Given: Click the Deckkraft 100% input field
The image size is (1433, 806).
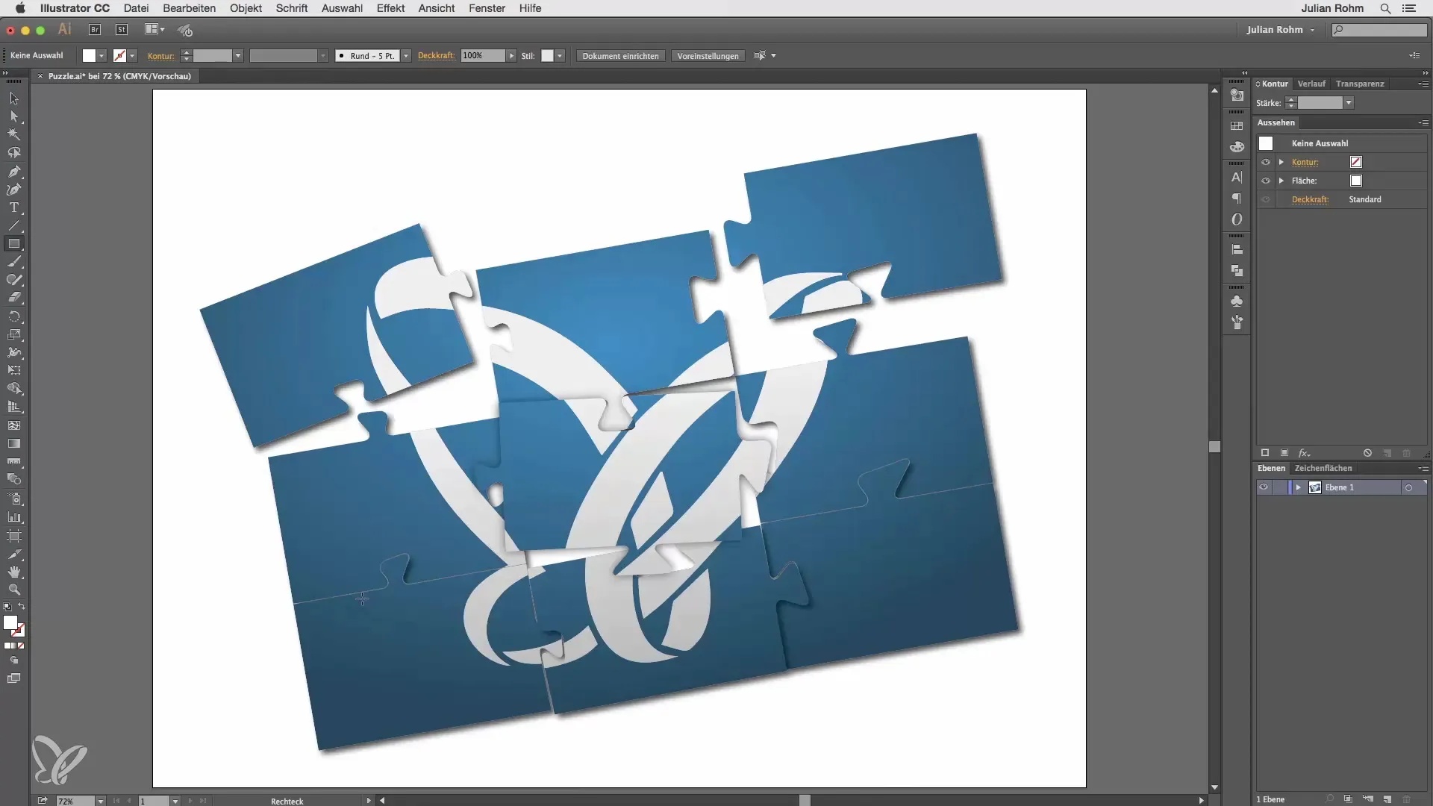Looking at the screenshot, I should 482,56.
